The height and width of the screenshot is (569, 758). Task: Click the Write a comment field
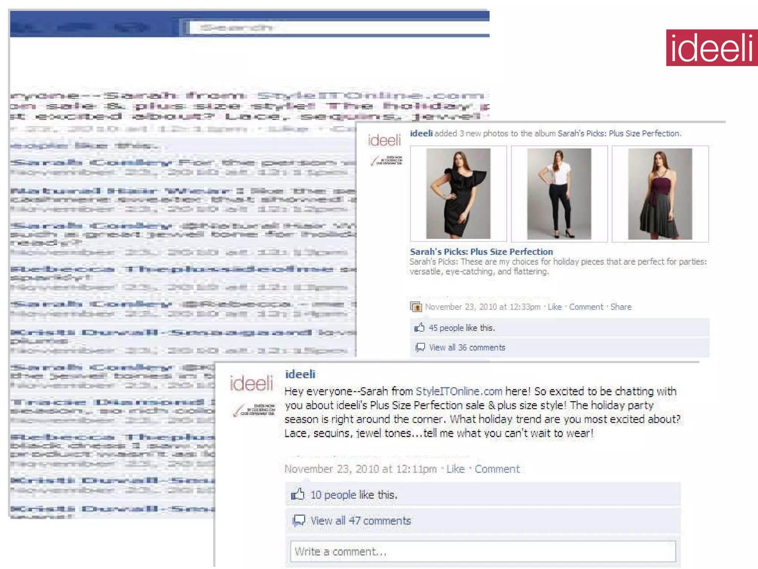pyautogui.click(x=483, y=552)
